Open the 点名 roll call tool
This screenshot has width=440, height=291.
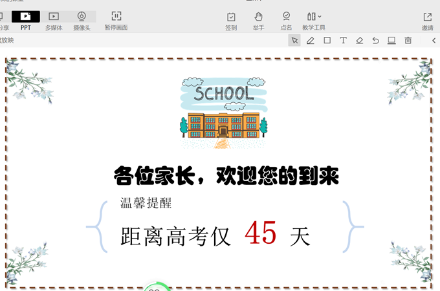[x=286, y=21]
